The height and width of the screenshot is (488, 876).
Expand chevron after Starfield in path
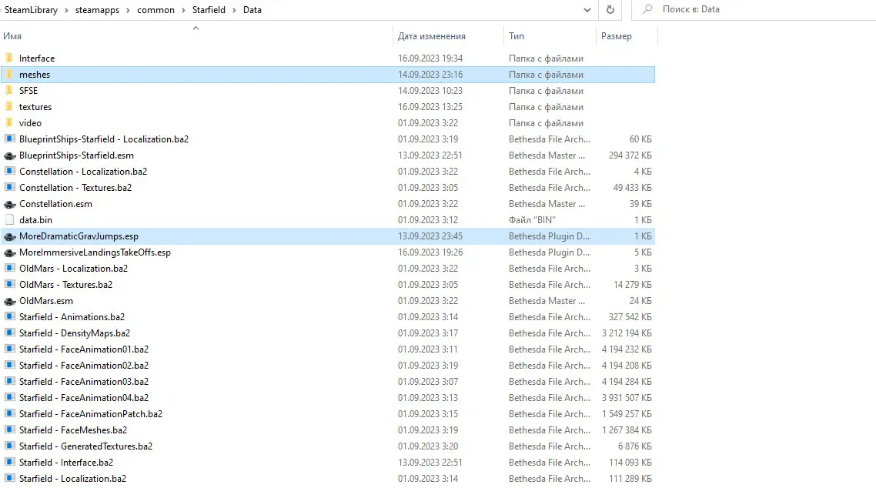(x=234, y=10)
